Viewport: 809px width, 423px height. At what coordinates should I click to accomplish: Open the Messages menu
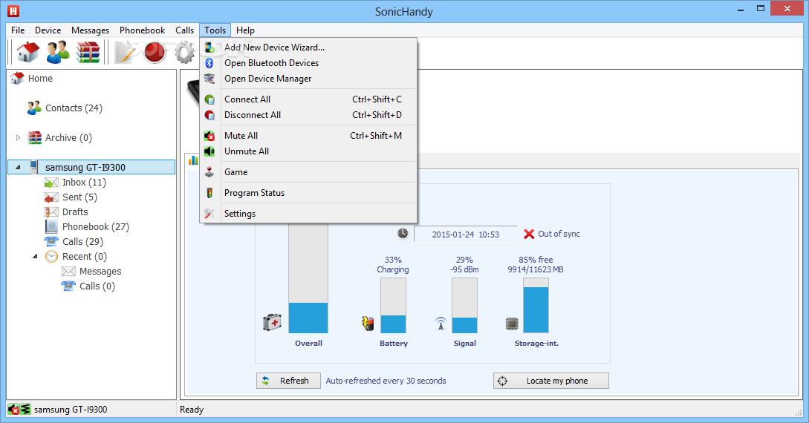(91, 30)
